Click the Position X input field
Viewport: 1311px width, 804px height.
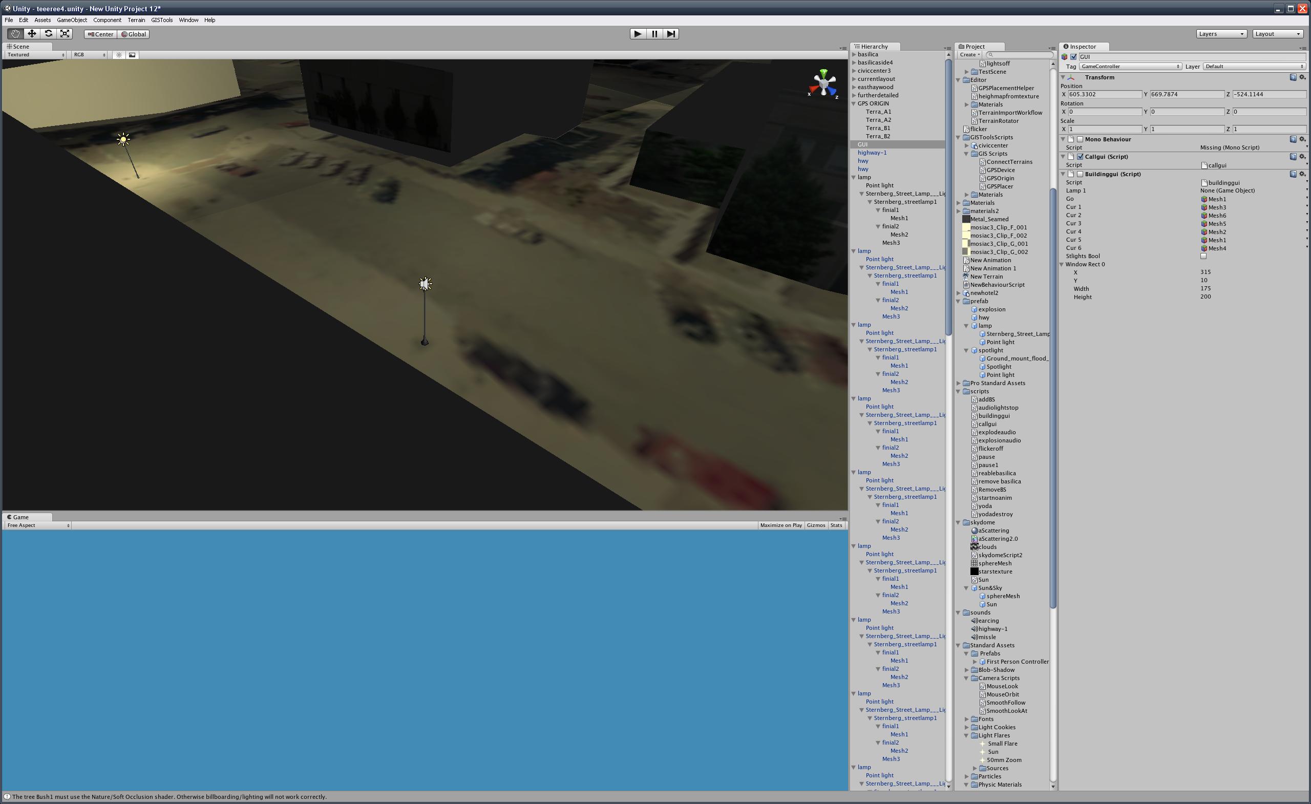tap(1105, 94)
